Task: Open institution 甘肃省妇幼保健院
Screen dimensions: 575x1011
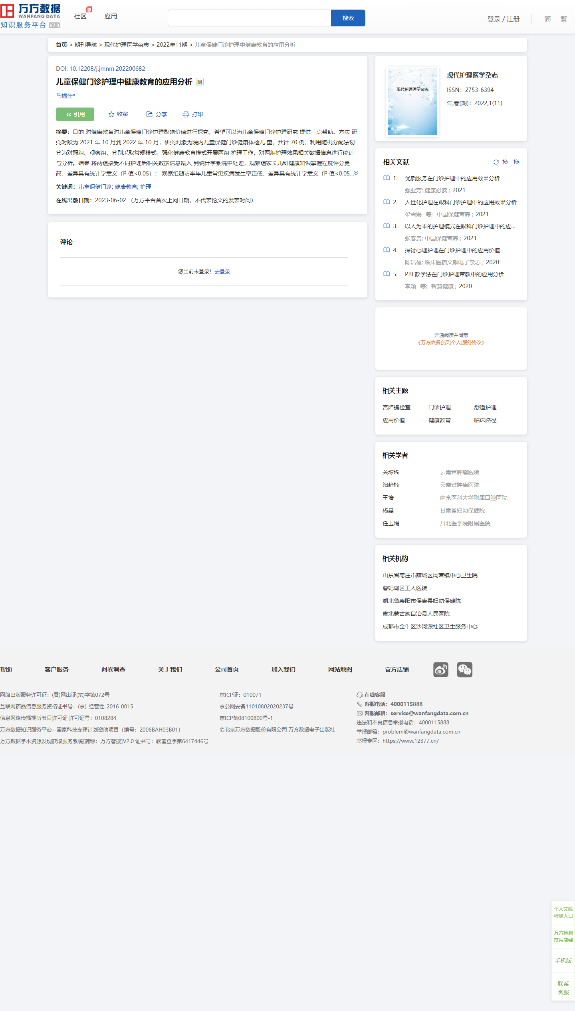Action: tap(462, 510)
